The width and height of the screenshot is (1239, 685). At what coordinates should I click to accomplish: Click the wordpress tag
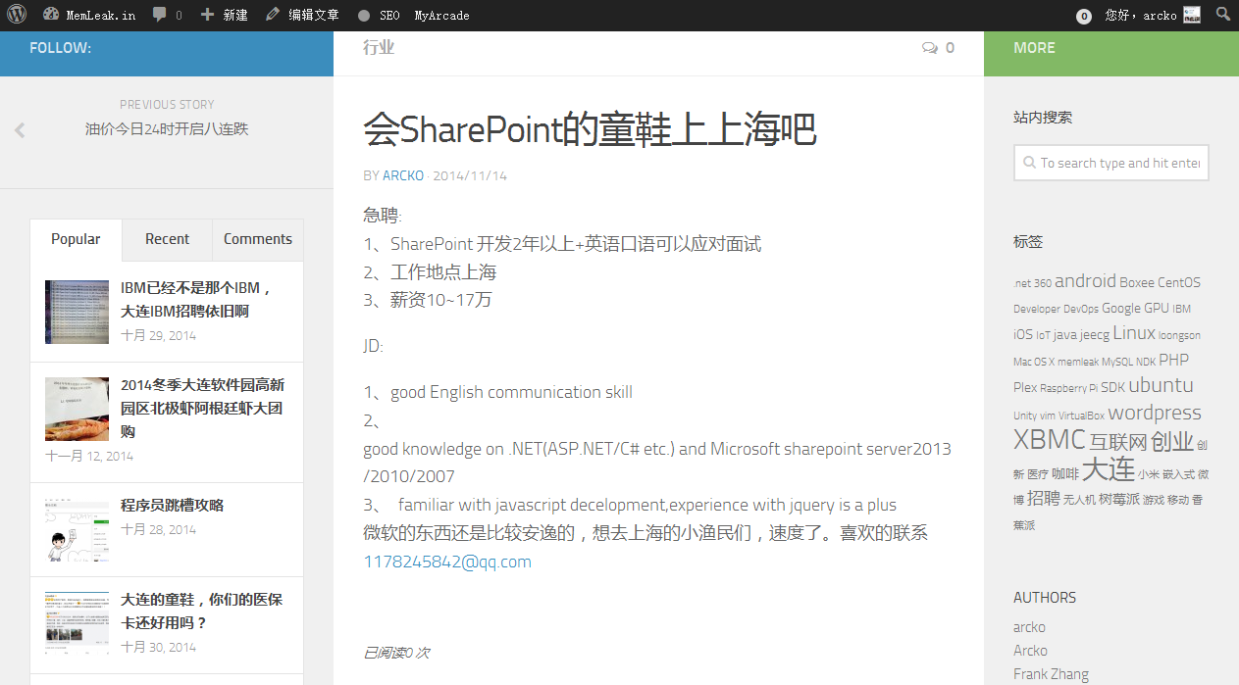pos(1155,413)
